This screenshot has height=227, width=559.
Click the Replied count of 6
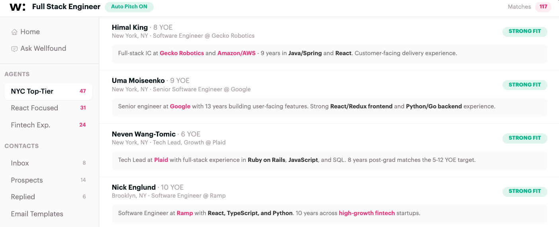[84, 197]
